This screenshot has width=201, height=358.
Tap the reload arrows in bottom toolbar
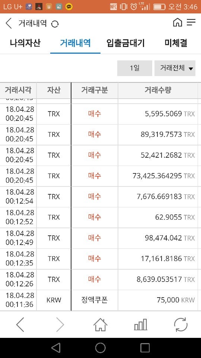[181, 324]
